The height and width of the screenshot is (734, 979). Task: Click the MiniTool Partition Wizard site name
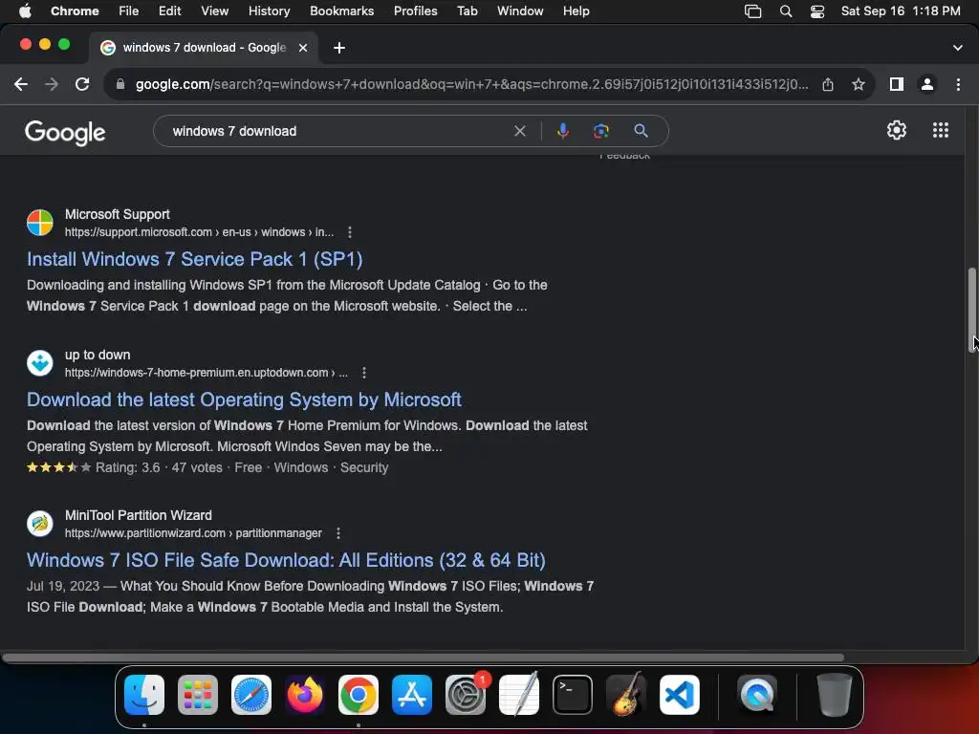(139, 515)
